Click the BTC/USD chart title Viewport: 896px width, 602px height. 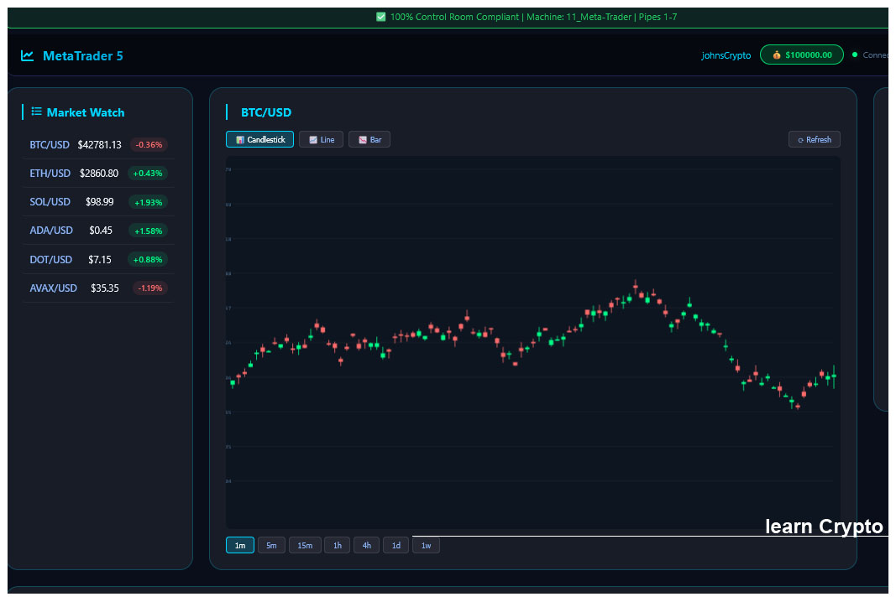pyautogui.click(x=266, y=112)
